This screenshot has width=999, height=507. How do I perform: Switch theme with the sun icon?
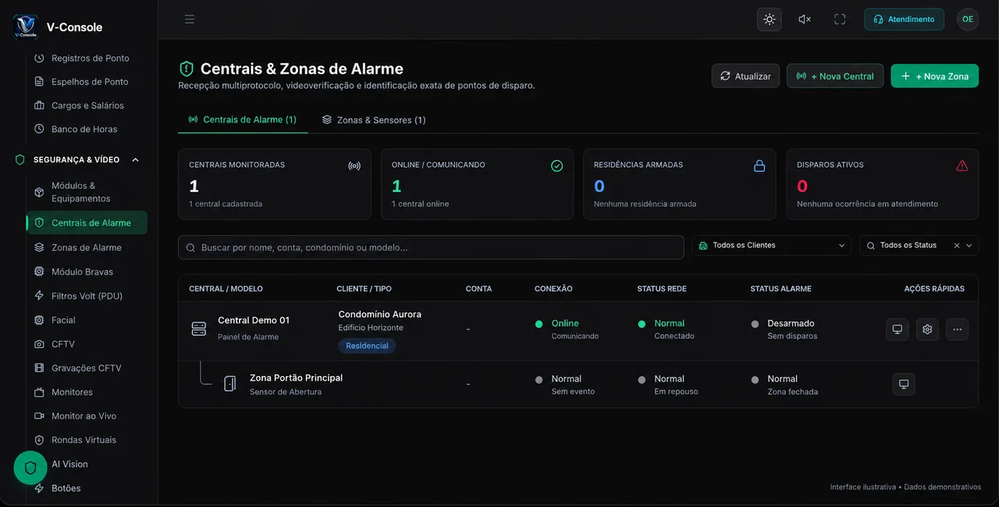click(770, 19)
